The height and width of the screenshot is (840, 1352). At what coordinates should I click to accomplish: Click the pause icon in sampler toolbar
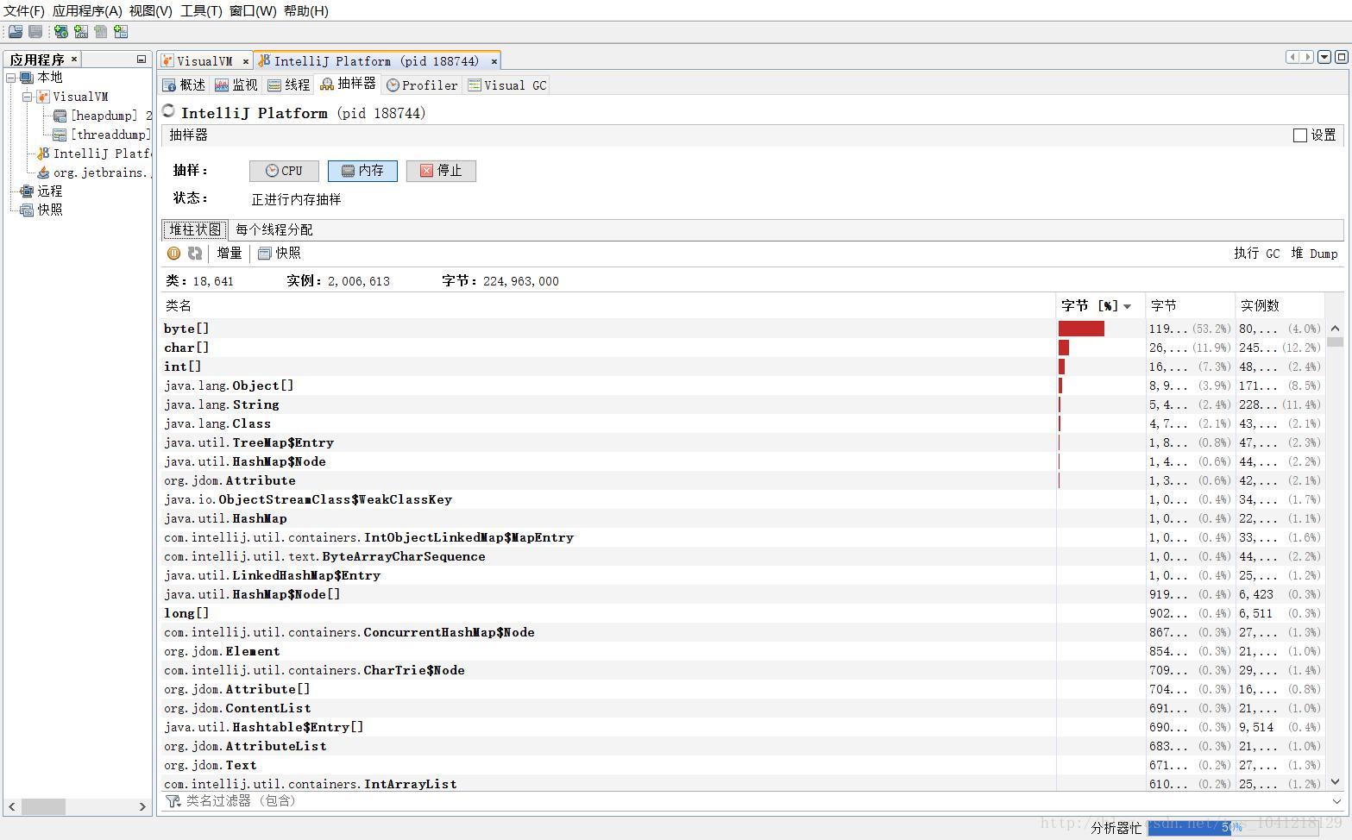[x=173, y=253]
